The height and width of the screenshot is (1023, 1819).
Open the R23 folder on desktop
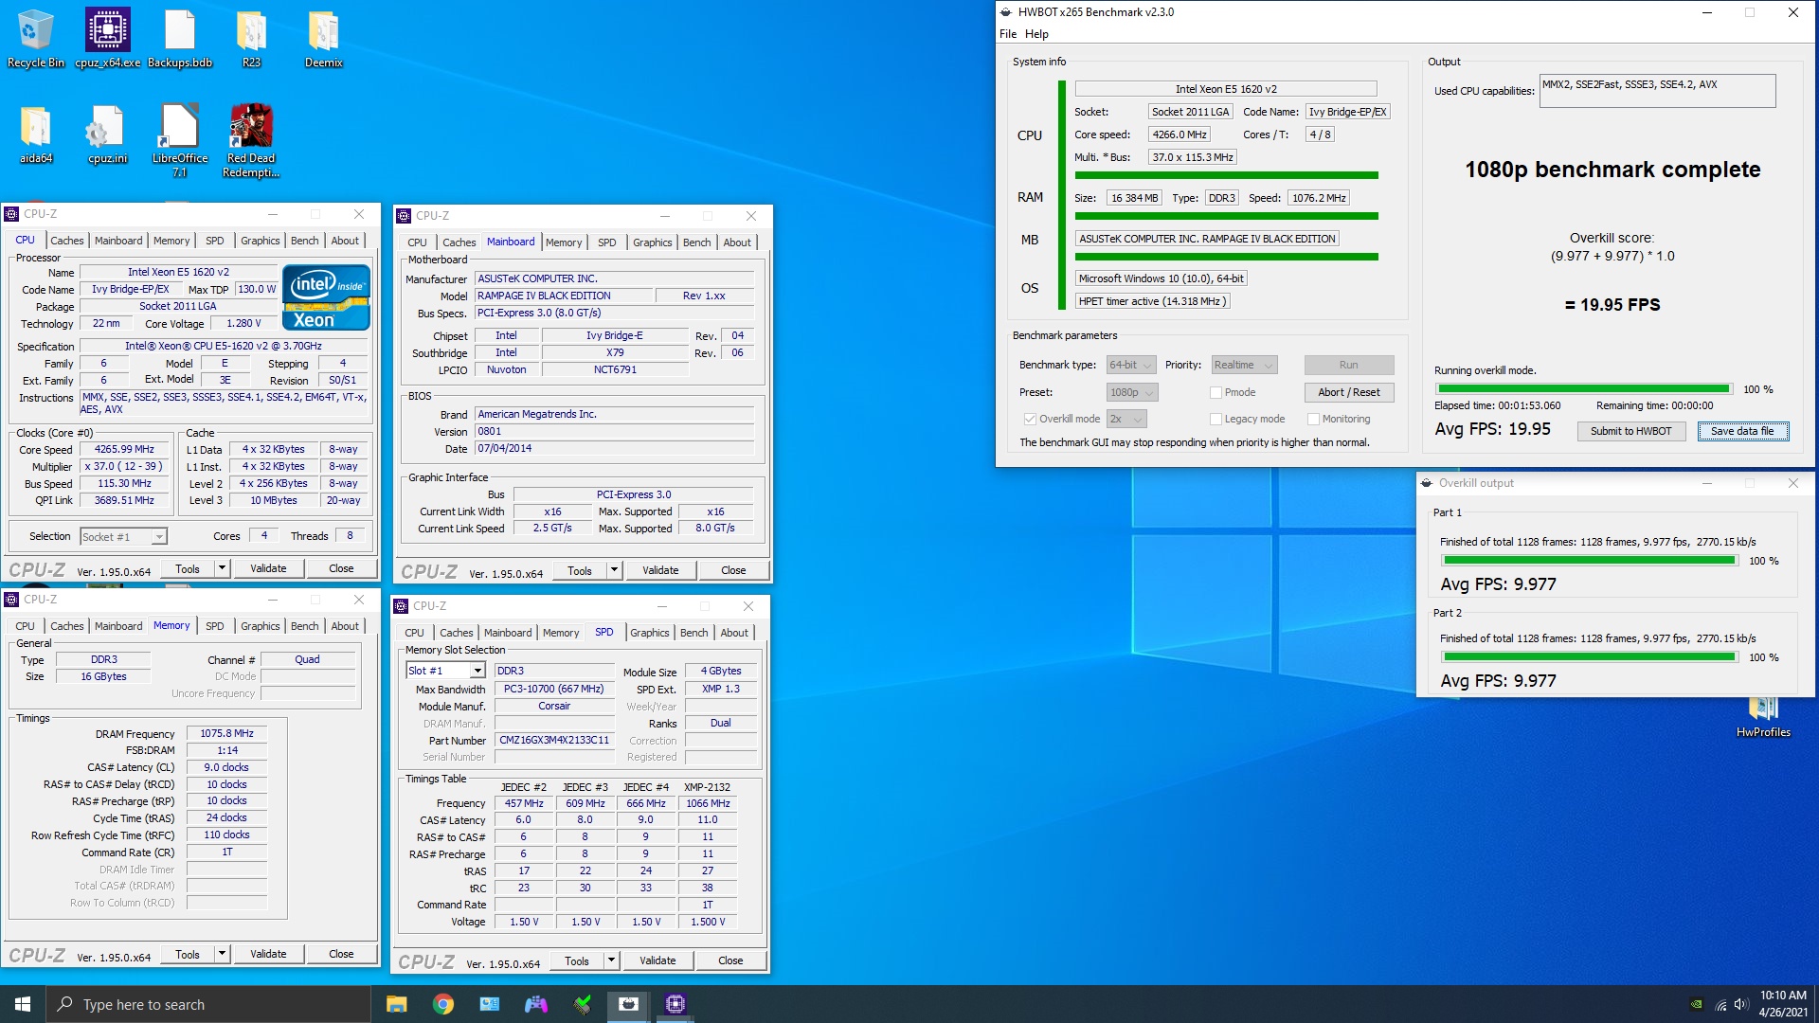tap(251, 38)
